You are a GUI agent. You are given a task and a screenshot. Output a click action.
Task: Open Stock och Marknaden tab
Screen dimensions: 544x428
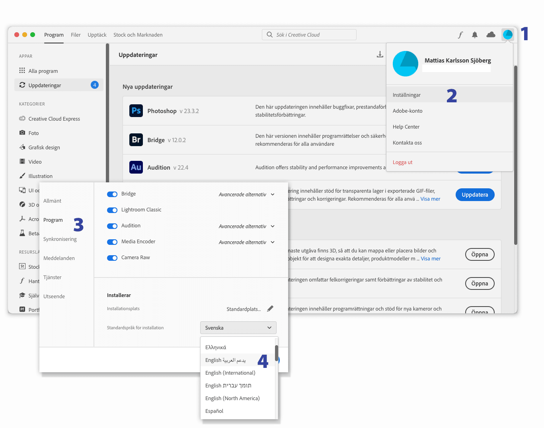138,35
